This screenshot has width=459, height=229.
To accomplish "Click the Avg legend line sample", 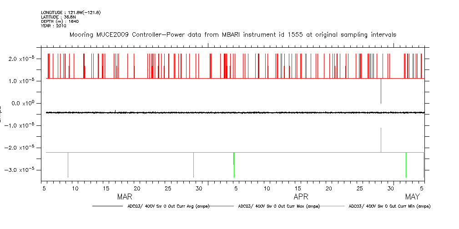I will tap(109, 206).
